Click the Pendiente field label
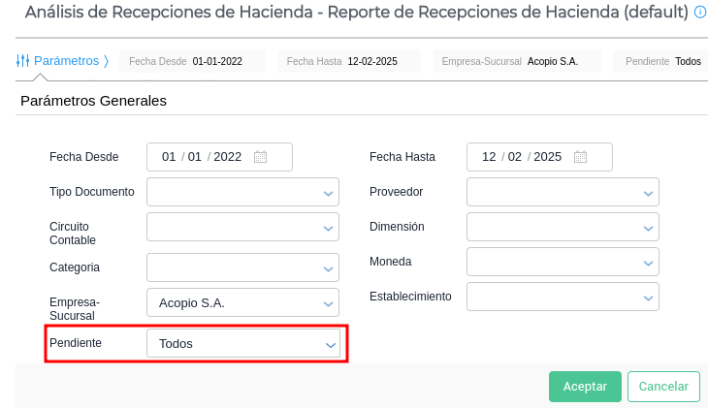 click(76, 343)
